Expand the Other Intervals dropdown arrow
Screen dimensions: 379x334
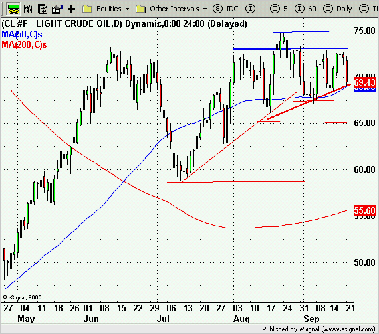(205, 9)
